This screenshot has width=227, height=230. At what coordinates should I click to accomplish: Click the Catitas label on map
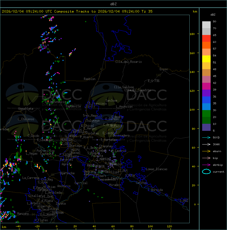pos(142,183)
